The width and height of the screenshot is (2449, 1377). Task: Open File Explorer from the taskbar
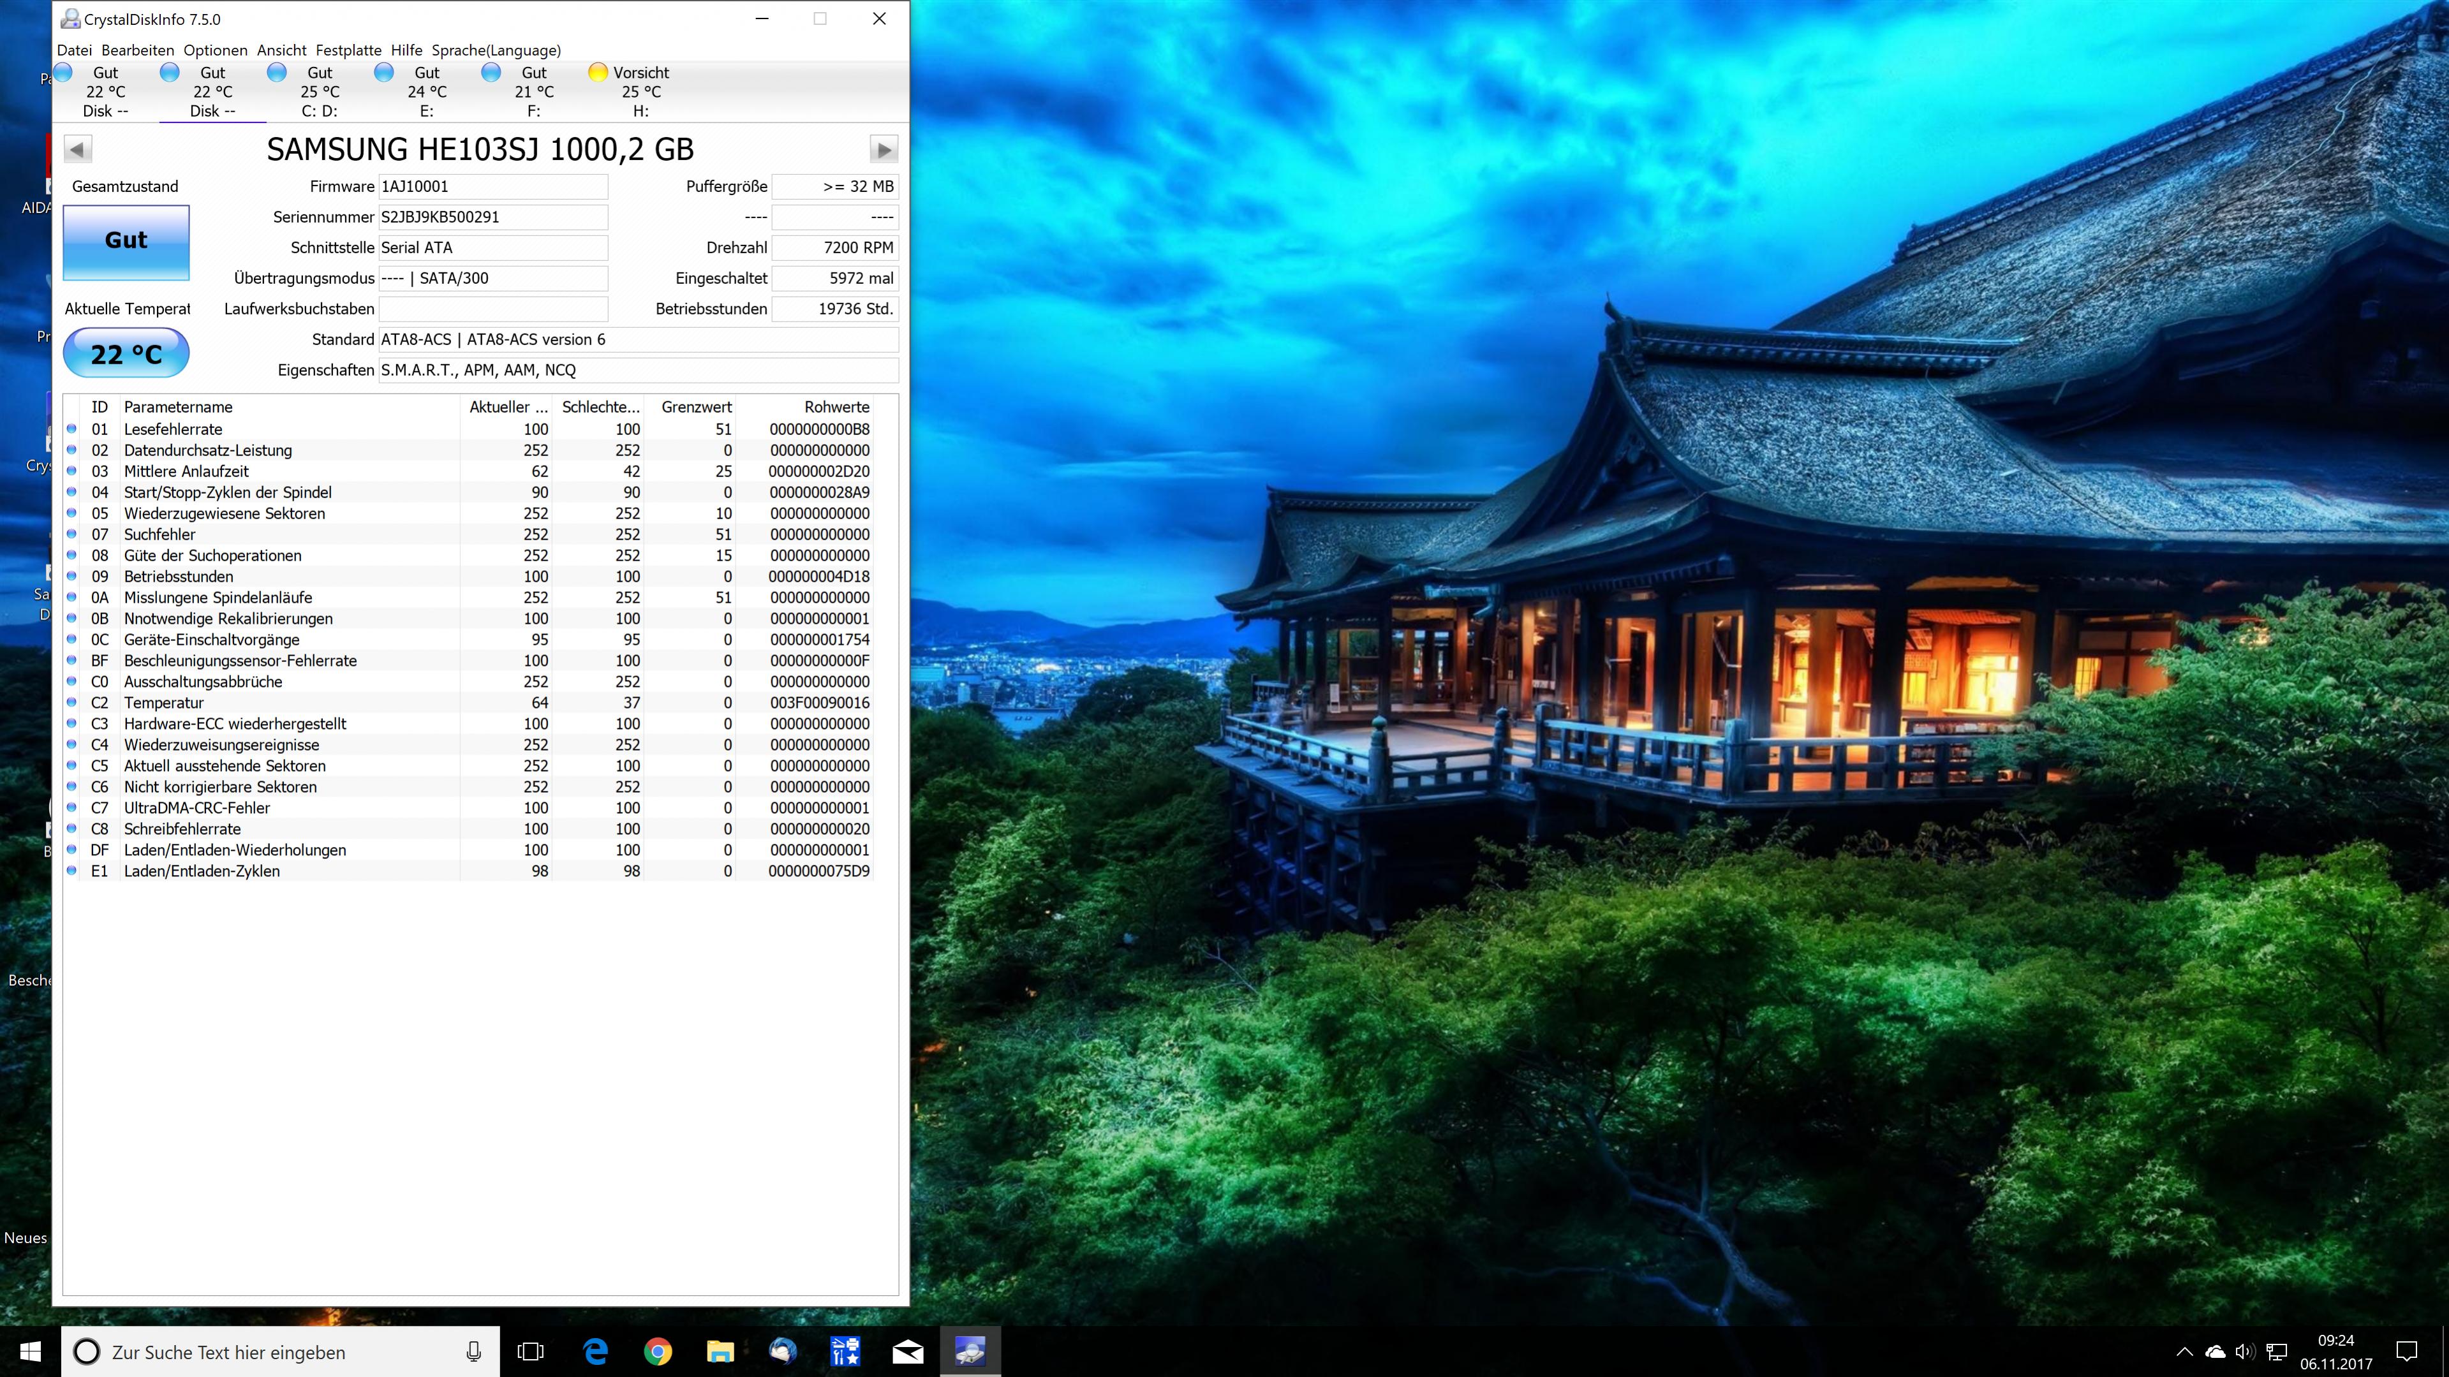coord(720,1351)
